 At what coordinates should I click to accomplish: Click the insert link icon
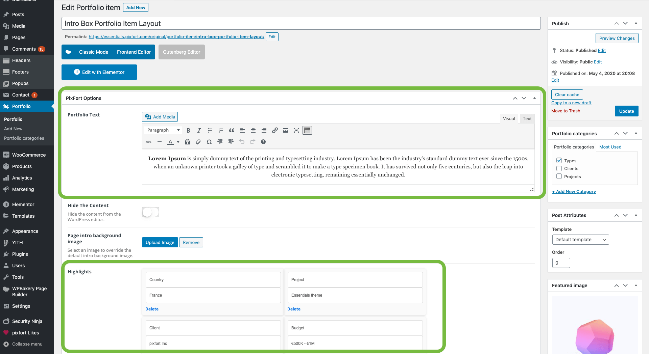(x=275, y=130)
